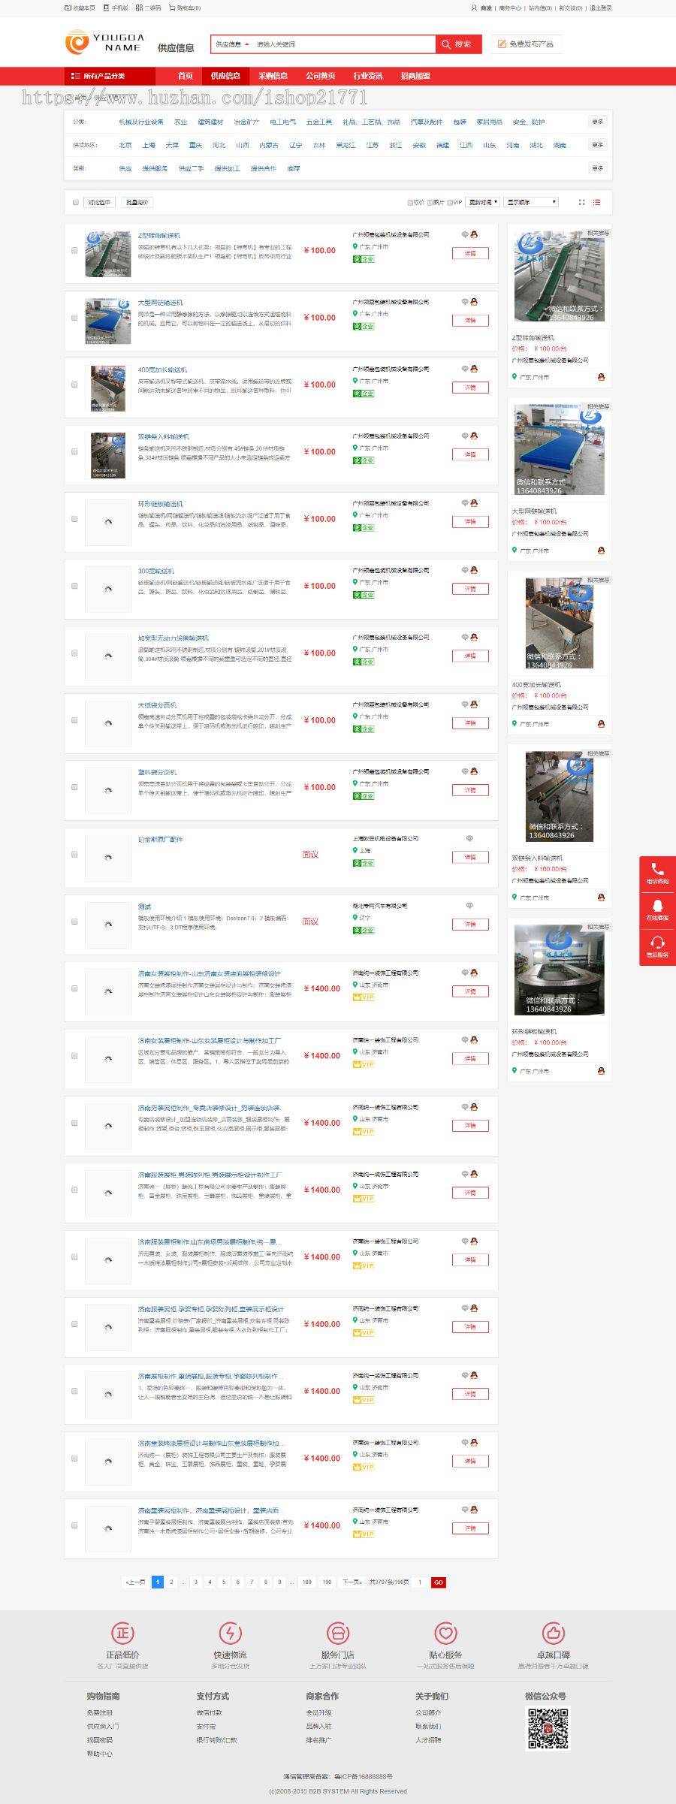This screenshot has width=676, height=1804.
Task: Click the VIP badge of first 济南女装展柜制作 row
Action: click(364, 997)
